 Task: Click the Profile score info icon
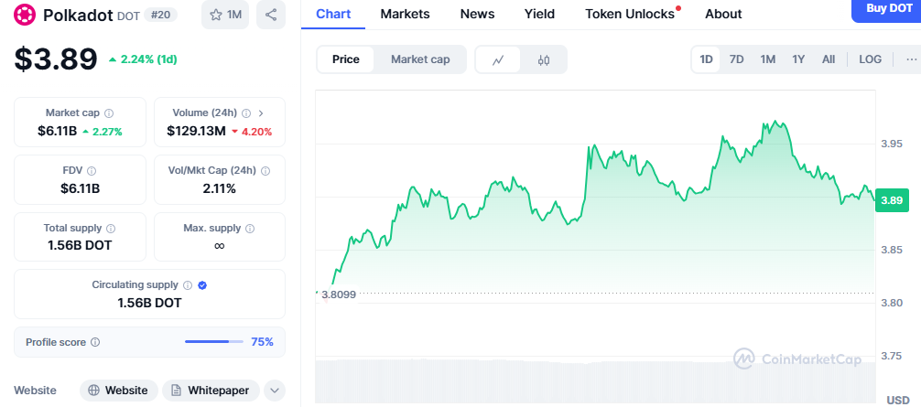(x=95, y=342)
